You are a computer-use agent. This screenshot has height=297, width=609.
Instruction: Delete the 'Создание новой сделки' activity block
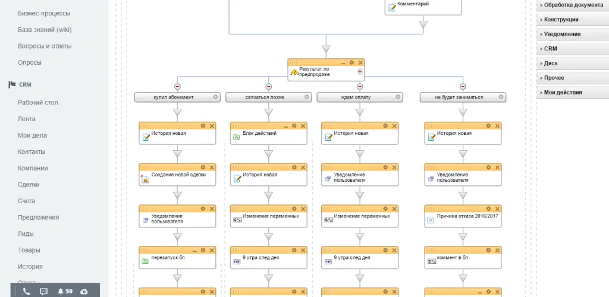212,167
